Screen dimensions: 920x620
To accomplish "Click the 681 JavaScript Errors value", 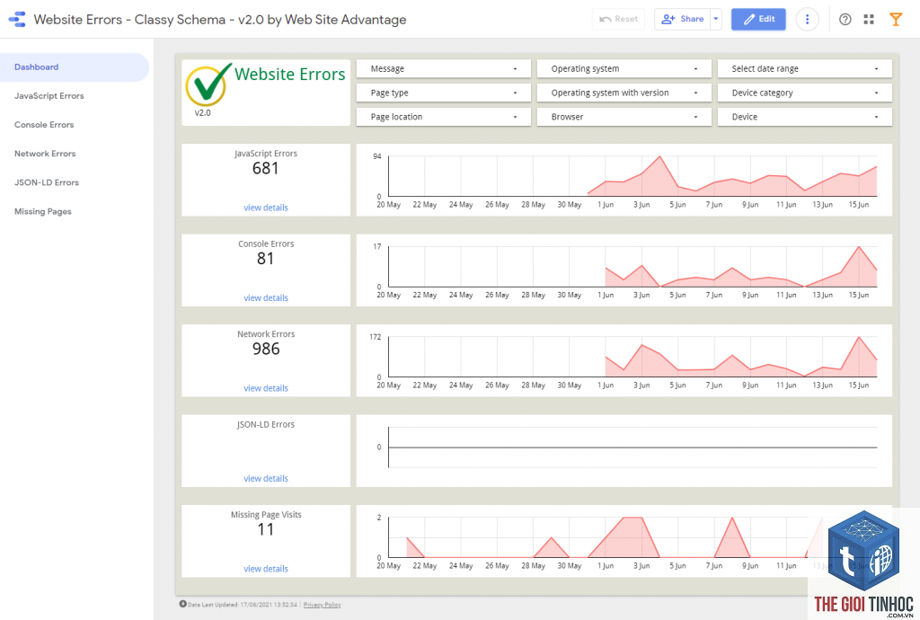I will point(265,169).
